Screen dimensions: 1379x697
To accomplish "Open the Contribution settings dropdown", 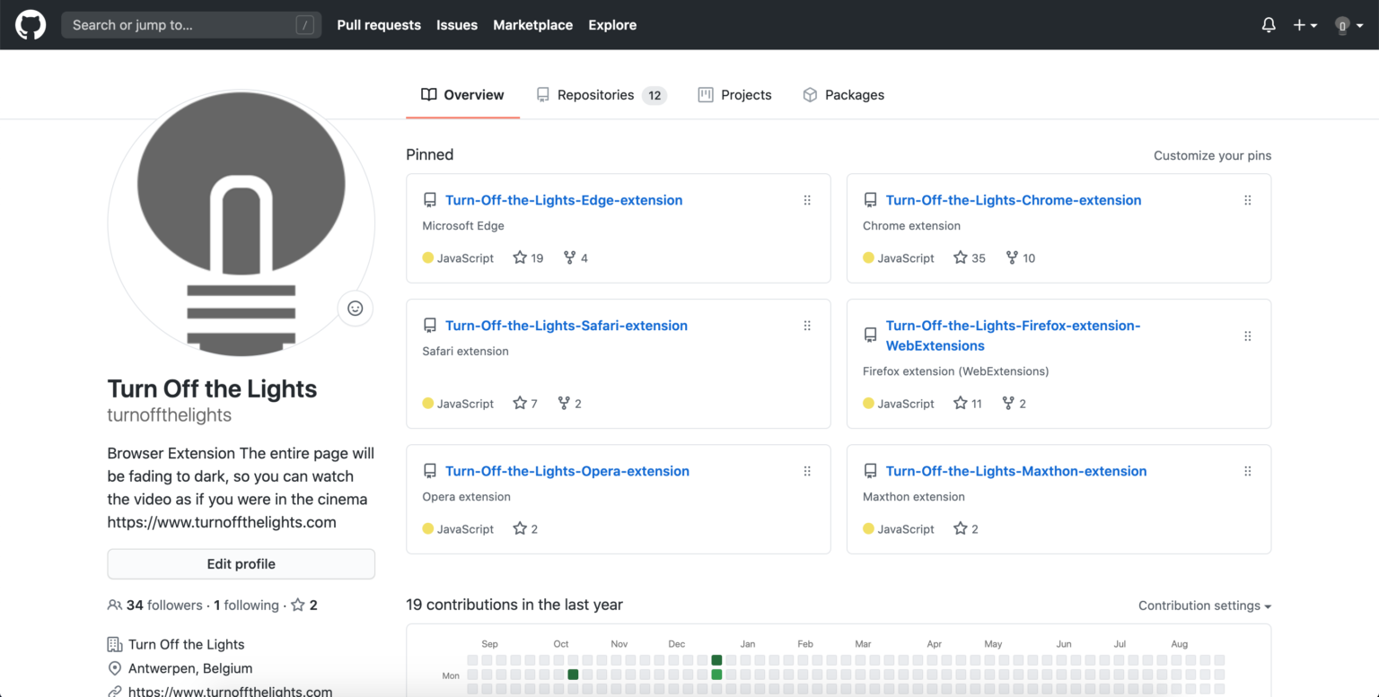I will coord(1205,606).
